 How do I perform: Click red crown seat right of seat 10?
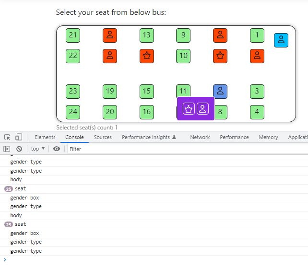(220, 56)
